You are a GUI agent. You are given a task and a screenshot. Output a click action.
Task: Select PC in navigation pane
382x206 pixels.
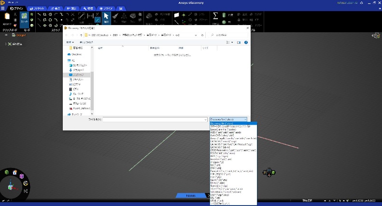(71, 61)
